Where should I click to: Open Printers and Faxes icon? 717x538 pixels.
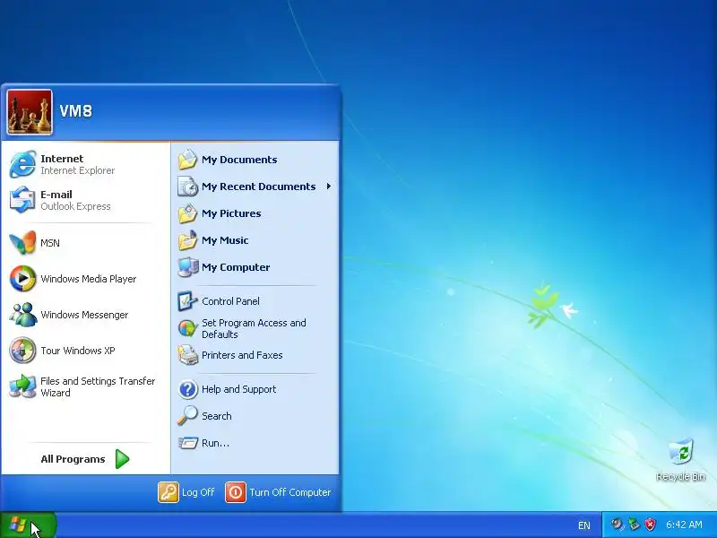[187, 355]
